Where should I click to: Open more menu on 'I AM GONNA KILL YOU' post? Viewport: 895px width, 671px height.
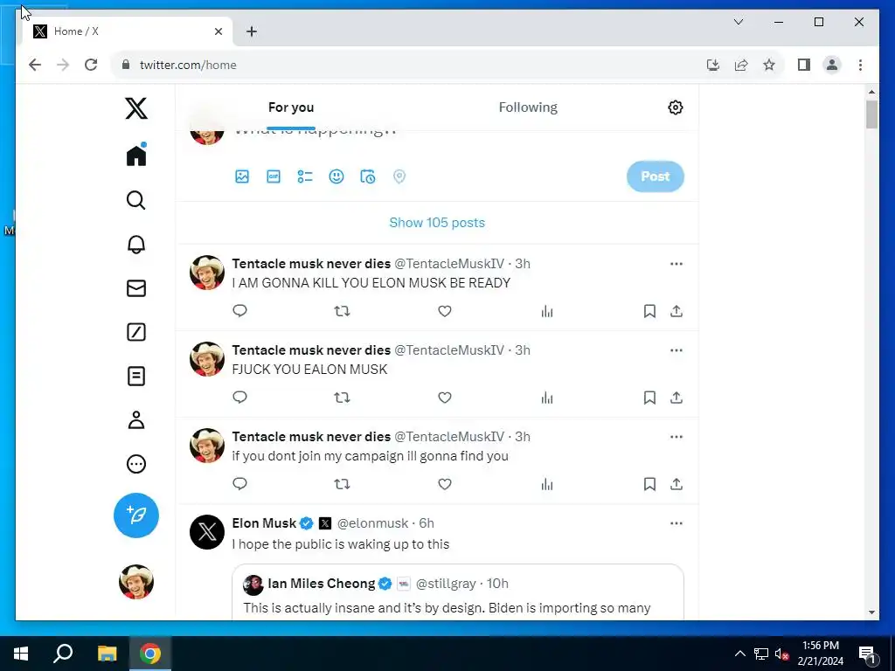point(676,264)
